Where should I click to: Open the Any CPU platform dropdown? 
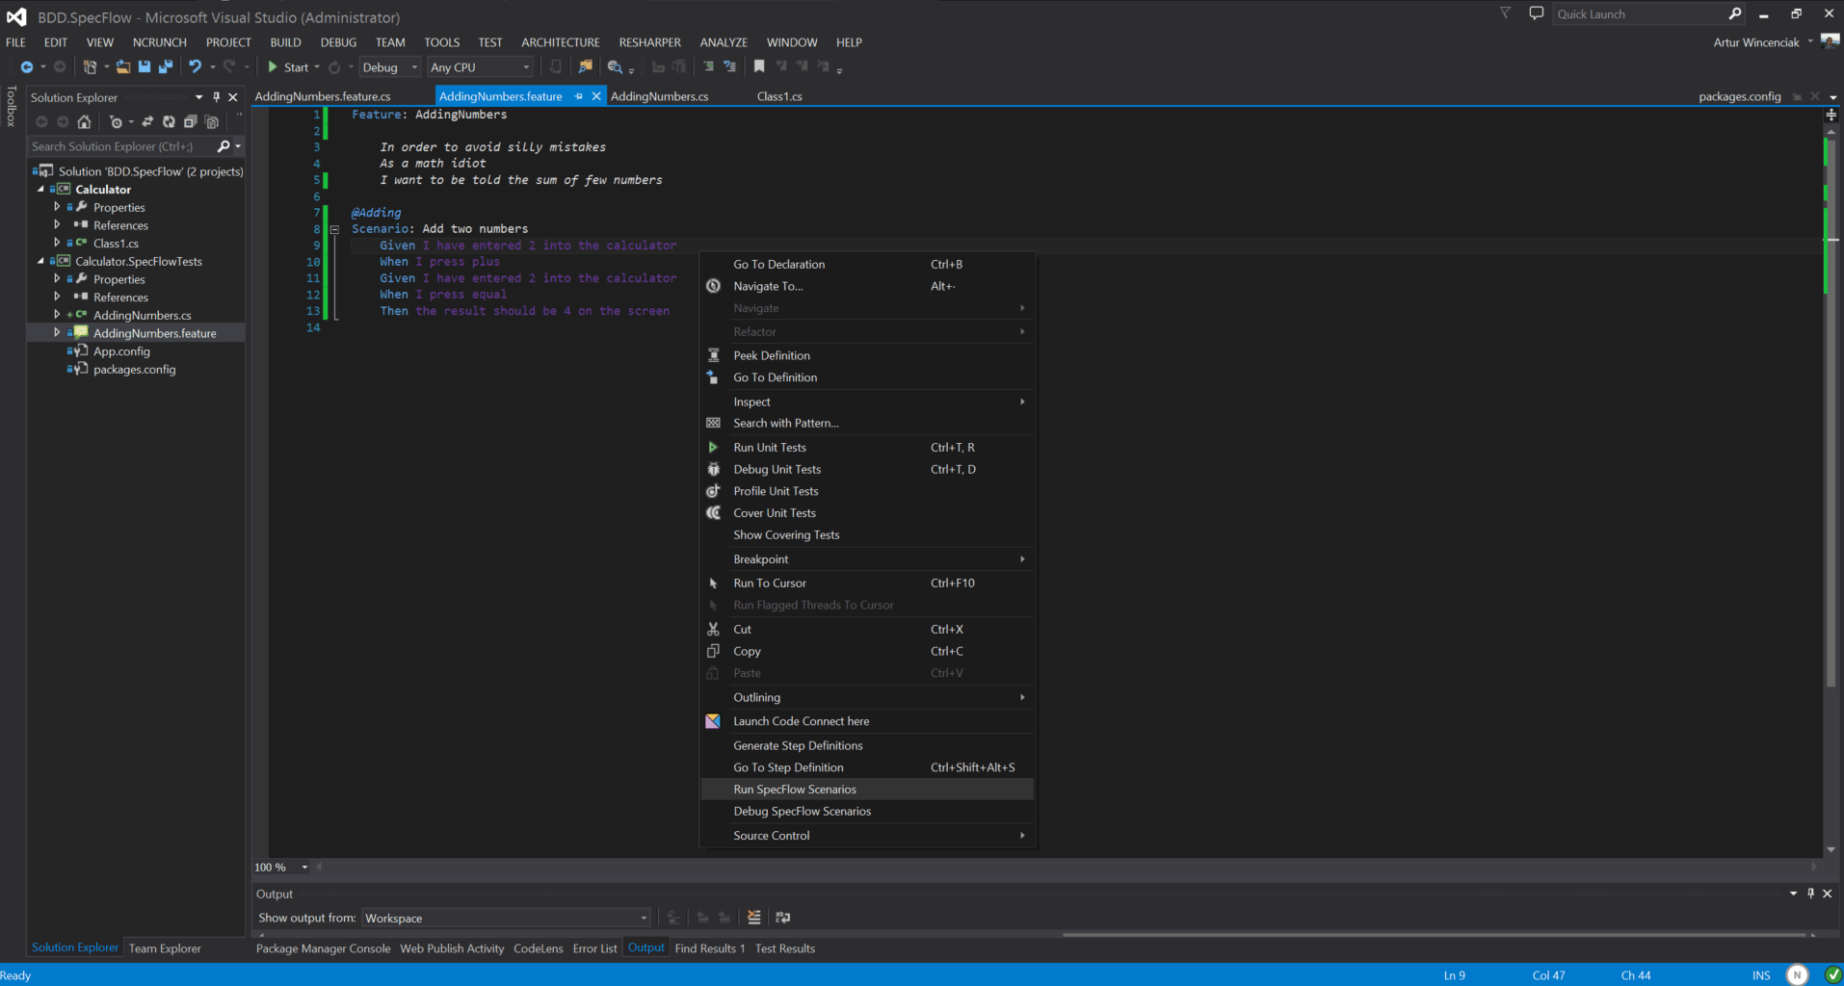pyautogui.click(x=480, y=67)
